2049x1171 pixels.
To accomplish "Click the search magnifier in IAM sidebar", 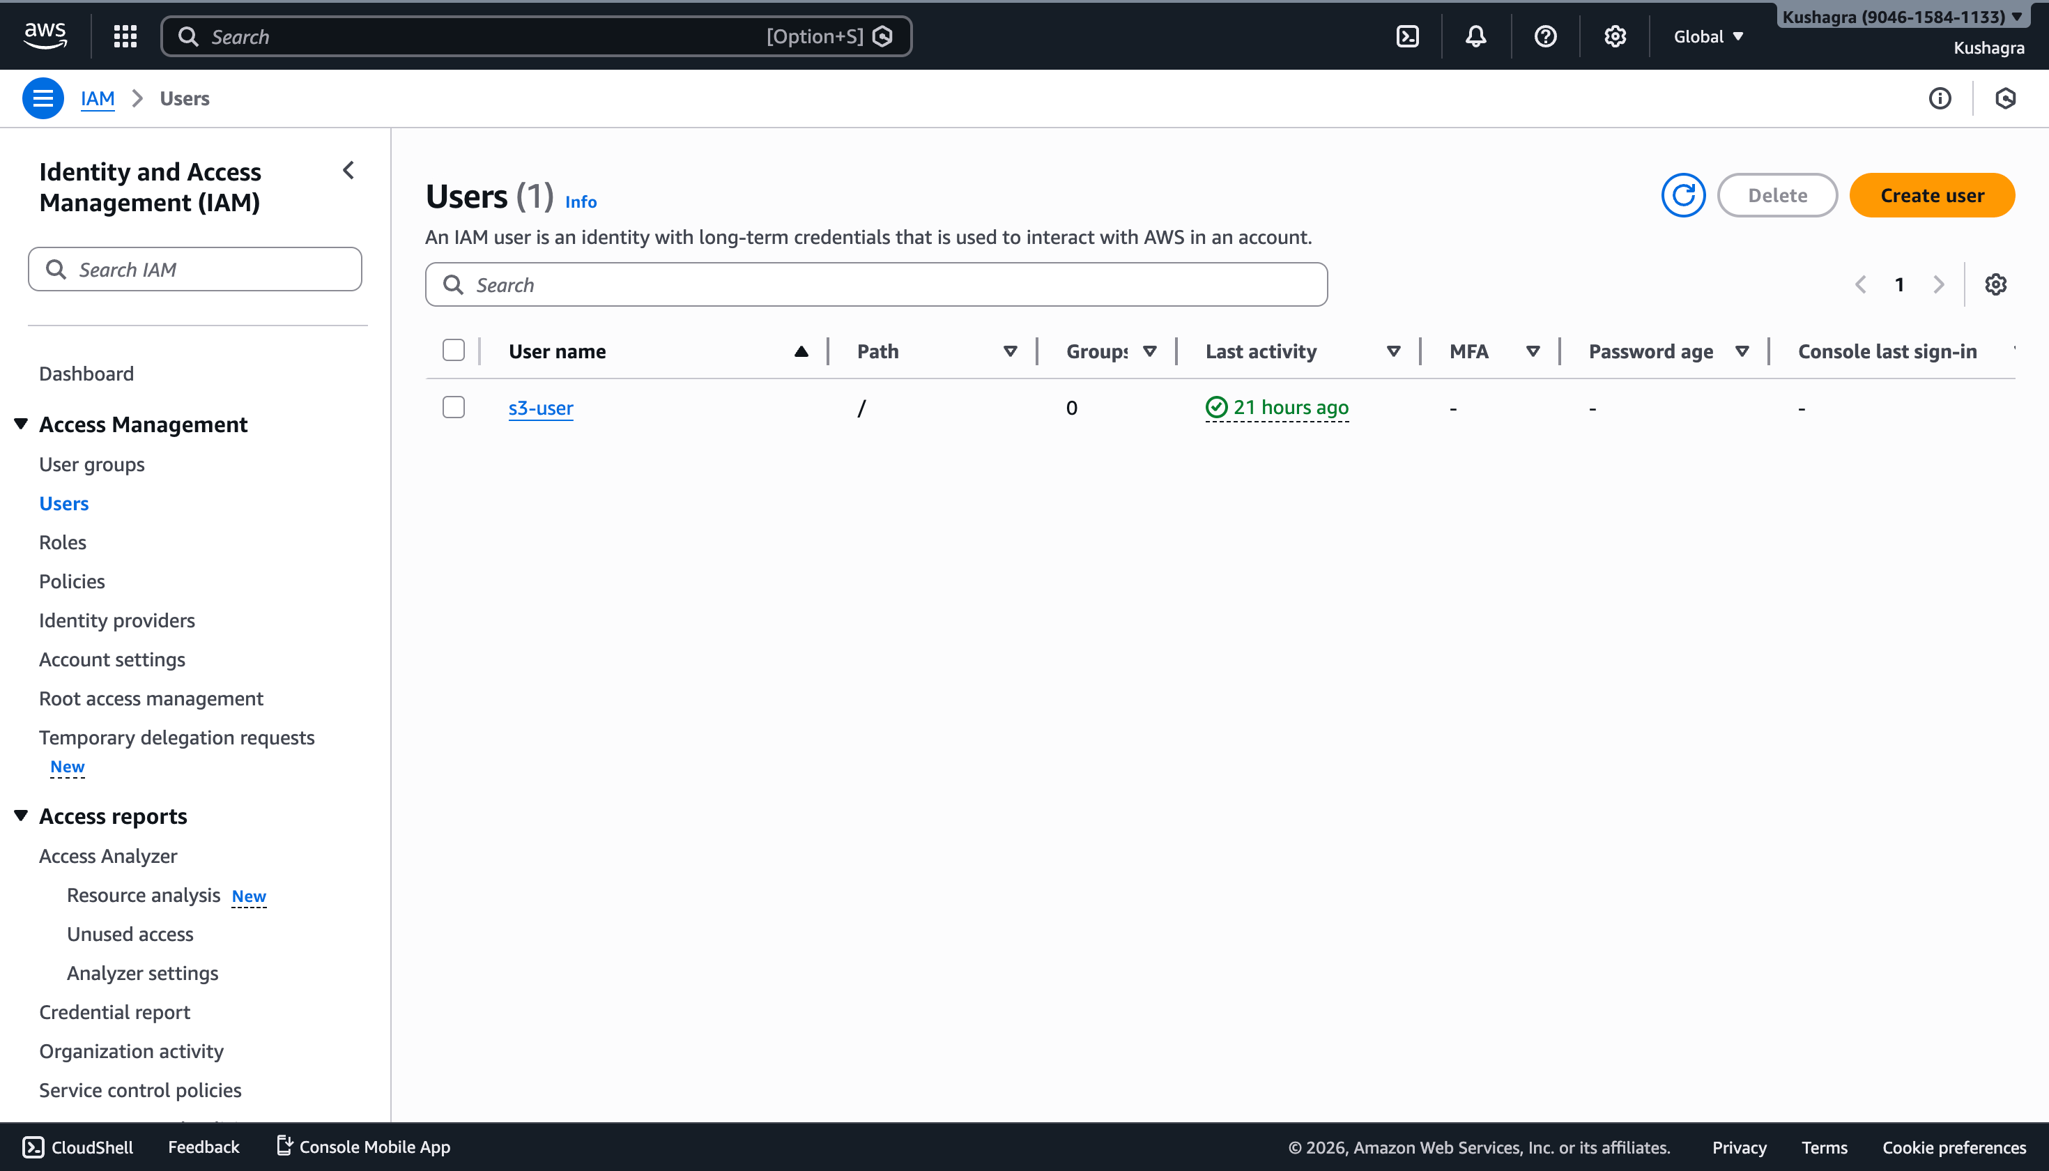I will coord(56,270).
